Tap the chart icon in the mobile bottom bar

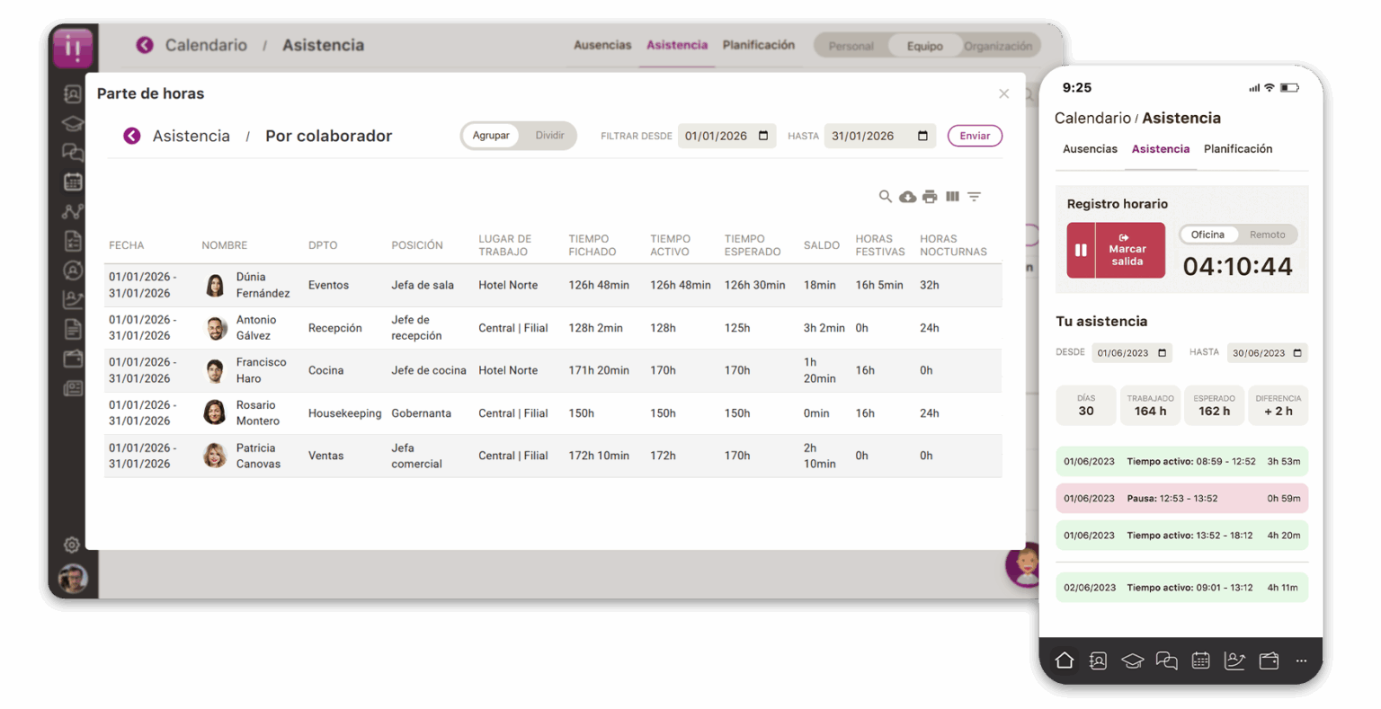point(1234,660)
